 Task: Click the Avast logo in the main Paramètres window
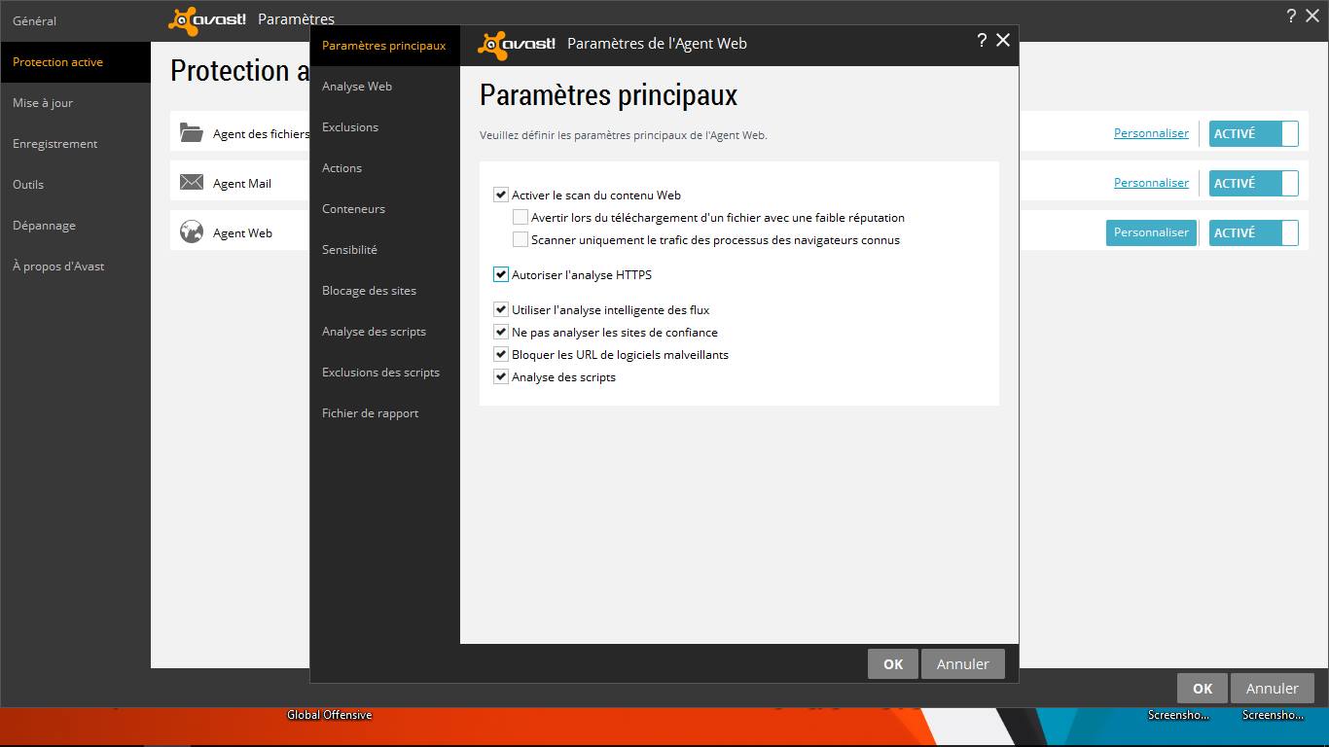207,19
